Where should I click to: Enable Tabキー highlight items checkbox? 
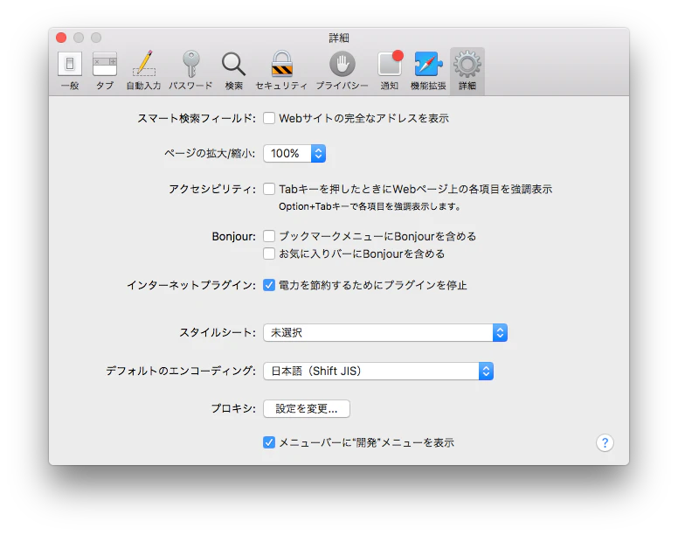point(269,189)
